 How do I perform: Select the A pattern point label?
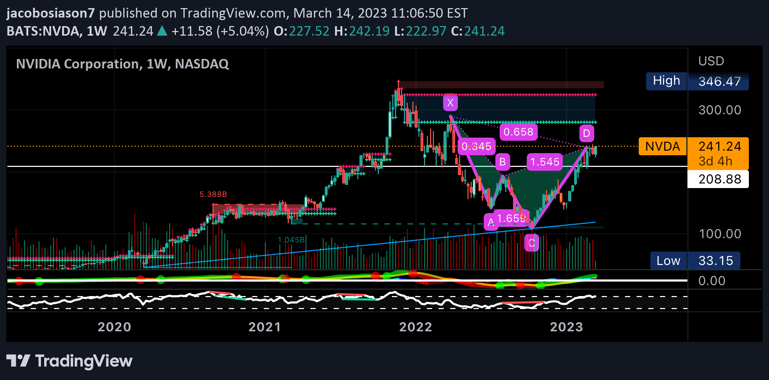tap(491, 222)
